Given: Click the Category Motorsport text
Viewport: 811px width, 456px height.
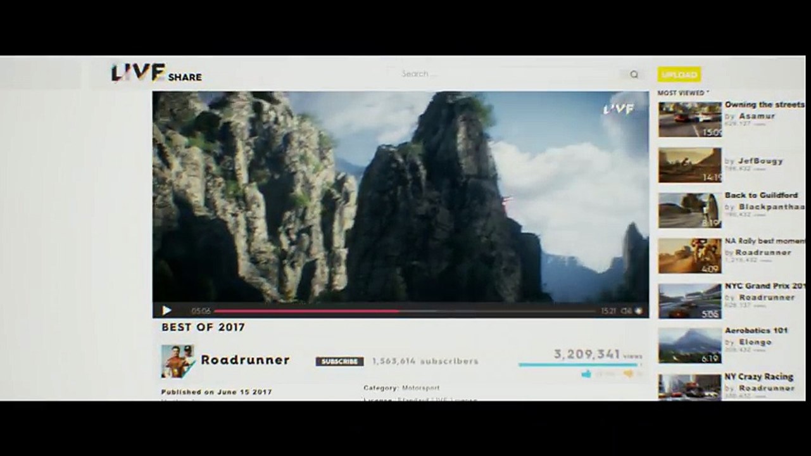Looking at the screenshot, I should [x=401, y=388].
